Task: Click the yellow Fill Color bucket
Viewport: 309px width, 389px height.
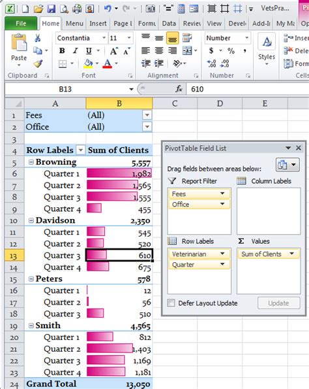Action: pyautogui.click(x=88, y=64)
